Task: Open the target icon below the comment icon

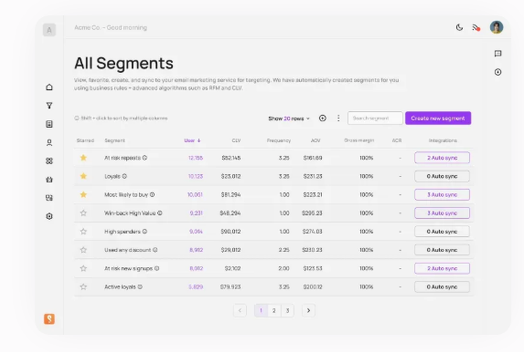Action: [x=498, y=72]
